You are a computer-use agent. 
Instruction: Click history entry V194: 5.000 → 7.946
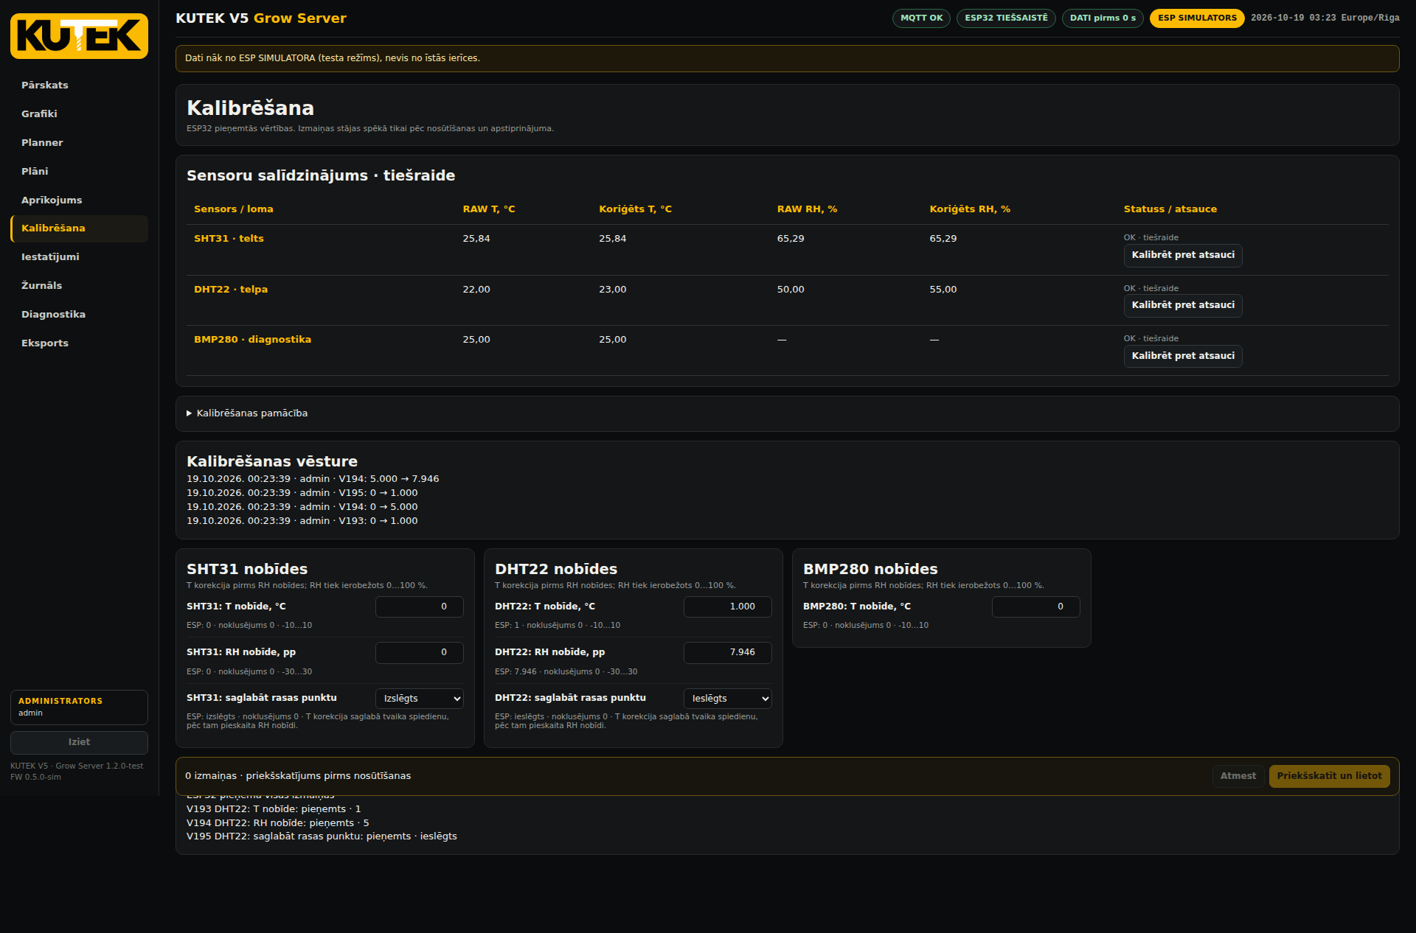(x=313, y=479)
